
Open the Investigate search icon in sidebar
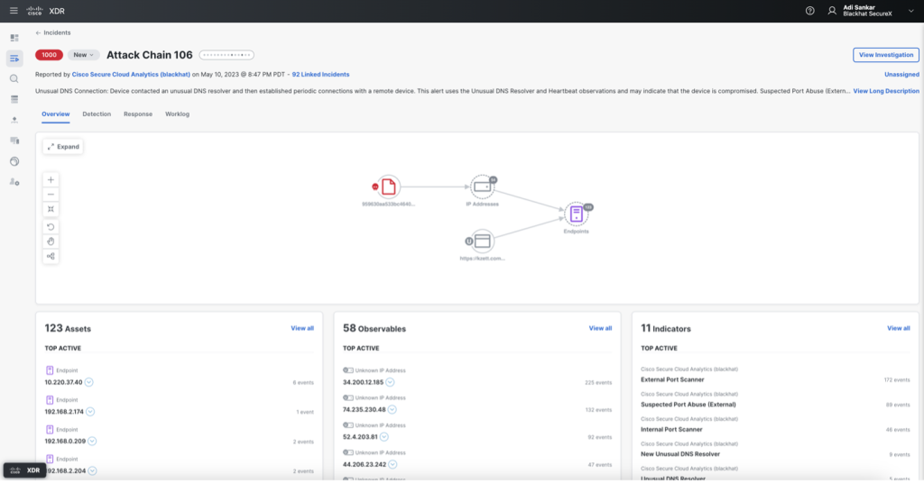(x=14, y=78)
